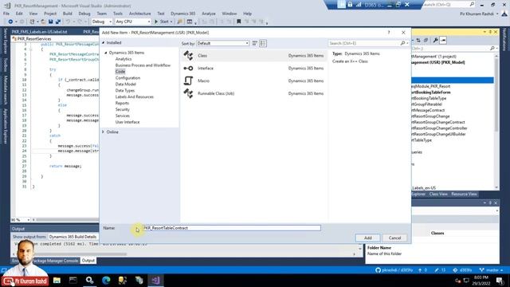Click the Undo icon in toolbar

tap(68, 22)
